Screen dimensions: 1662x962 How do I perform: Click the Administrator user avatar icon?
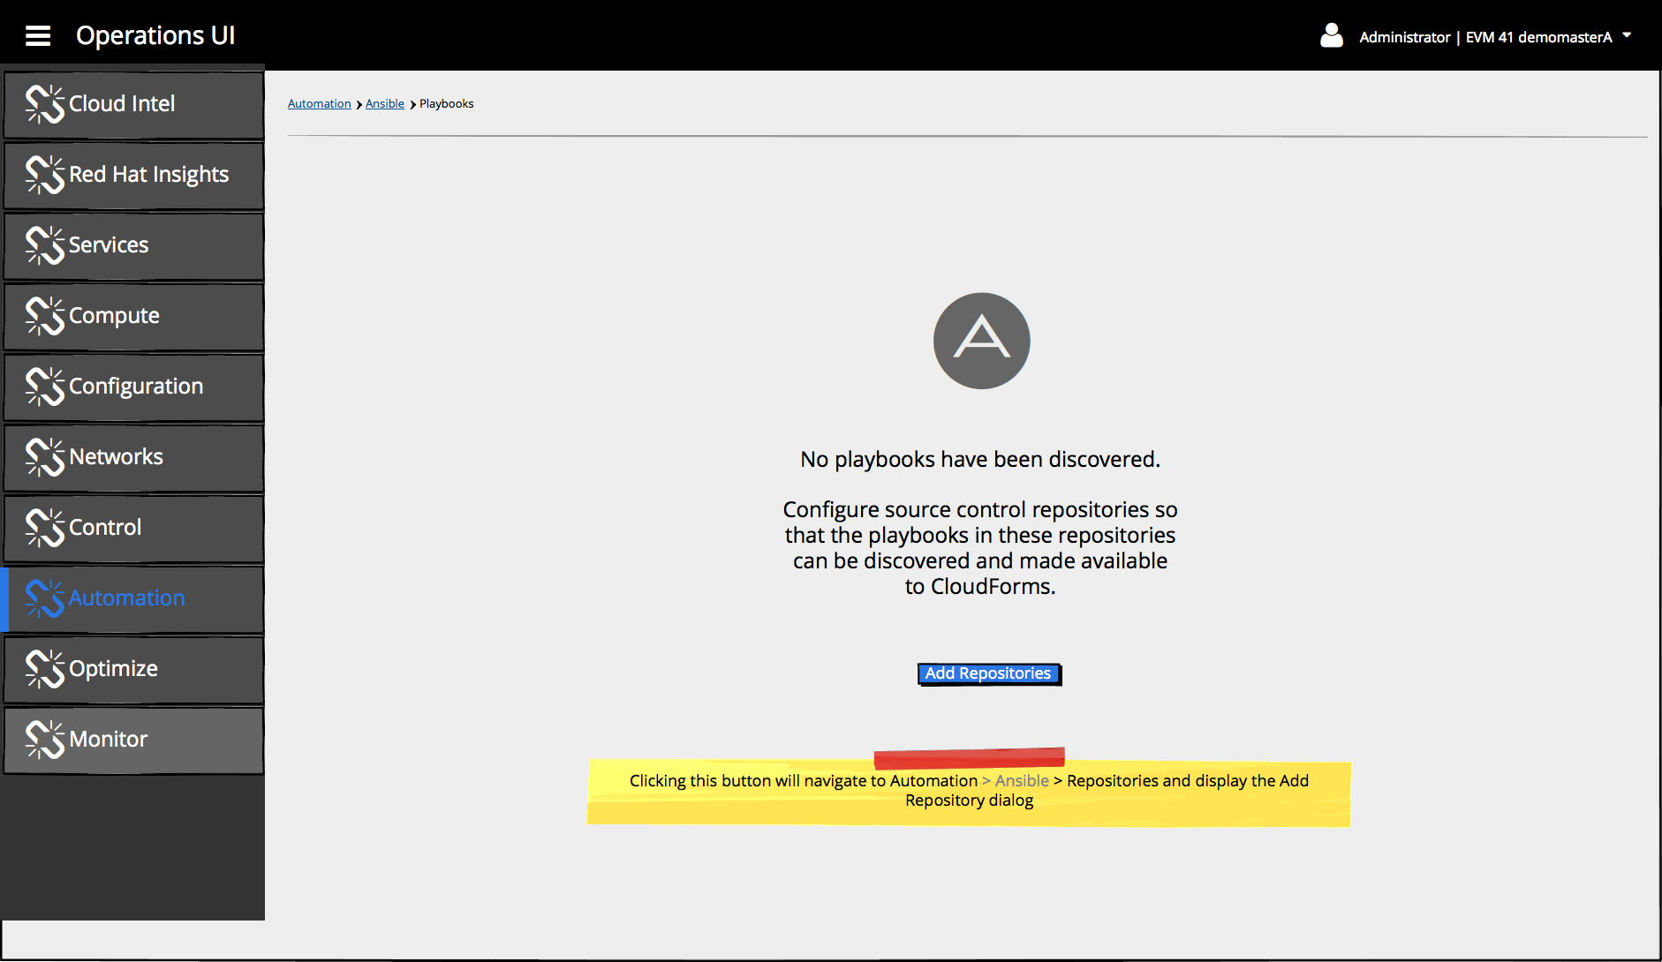[x=1332, y=35]
